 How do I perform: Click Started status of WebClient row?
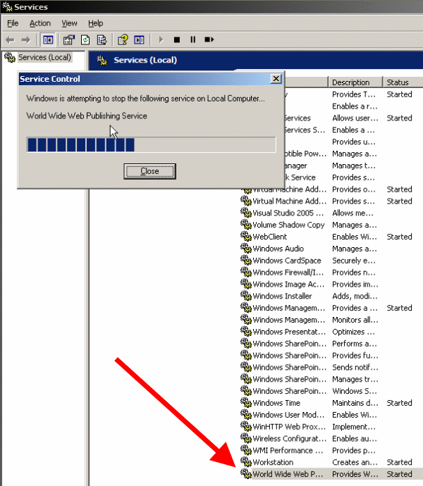click(x=400, y=237)
